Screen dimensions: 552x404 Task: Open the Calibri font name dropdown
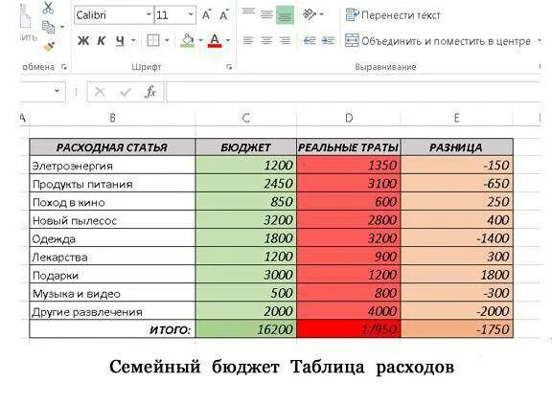149,14
